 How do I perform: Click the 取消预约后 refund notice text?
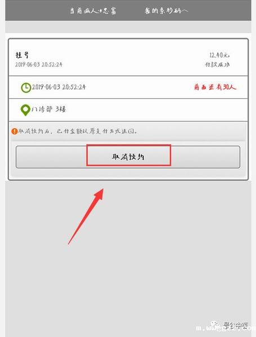coord(78,131)
